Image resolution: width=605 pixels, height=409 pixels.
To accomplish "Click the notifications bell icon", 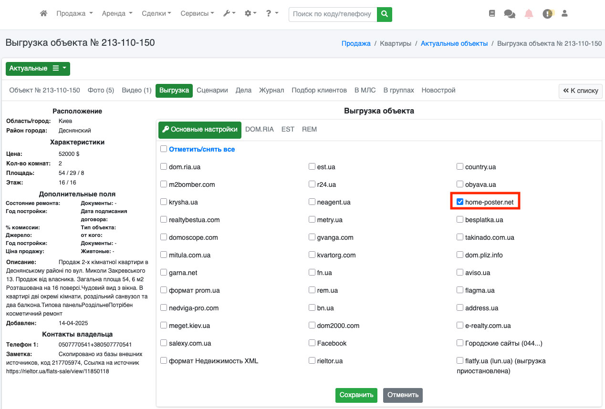I will pyautogui.click(x=529, y=14).
